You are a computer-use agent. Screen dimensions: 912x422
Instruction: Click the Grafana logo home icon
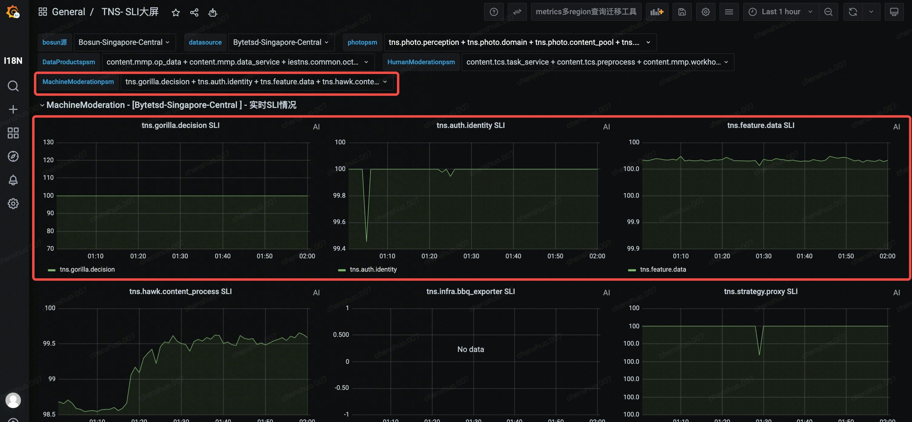pos(13,12)
